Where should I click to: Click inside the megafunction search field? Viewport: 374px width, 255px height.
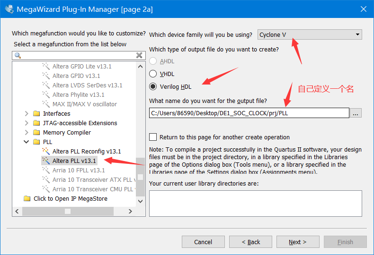tap(79, 55)
